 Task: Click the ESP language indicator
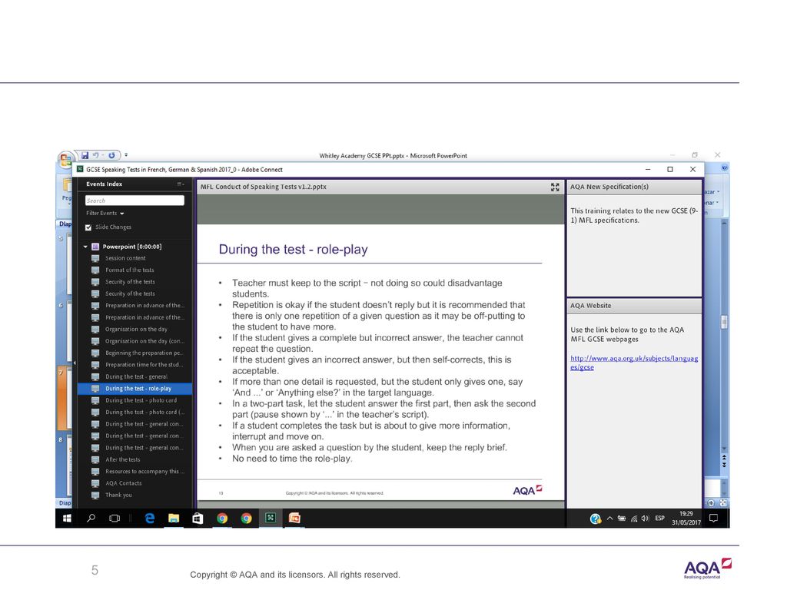click(x=659, y=519)
